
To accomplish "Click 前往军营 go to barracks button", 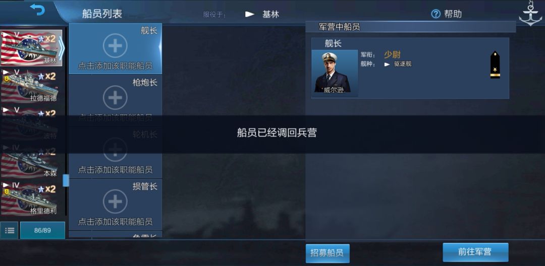I will click(x=475, y=252).
